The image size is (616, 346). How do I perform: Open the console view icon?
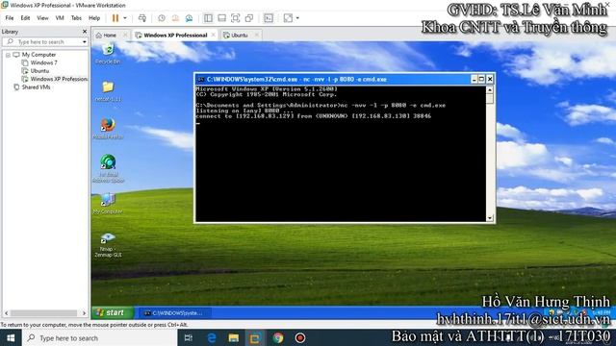[x=269, y=18]
